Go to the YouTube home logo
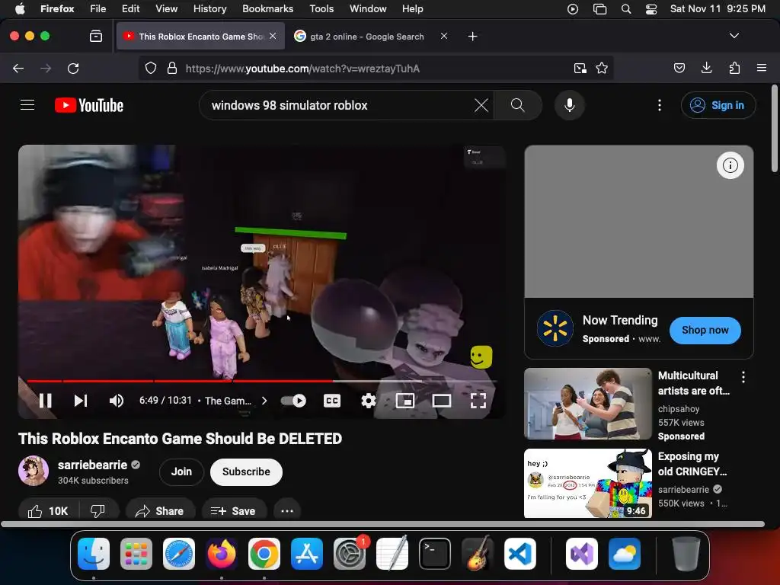Screen dimensions: 780x585 (x=89, y=105)
